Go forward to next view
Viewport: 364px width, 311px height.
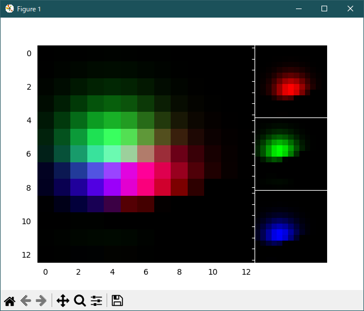coord(41,301)
